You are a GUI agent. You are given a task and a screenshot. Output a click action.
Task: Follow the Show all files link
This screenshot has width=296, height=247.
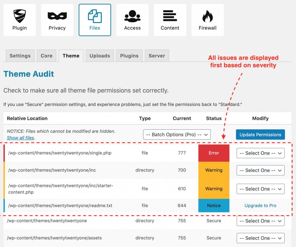[x=21, y=138]
